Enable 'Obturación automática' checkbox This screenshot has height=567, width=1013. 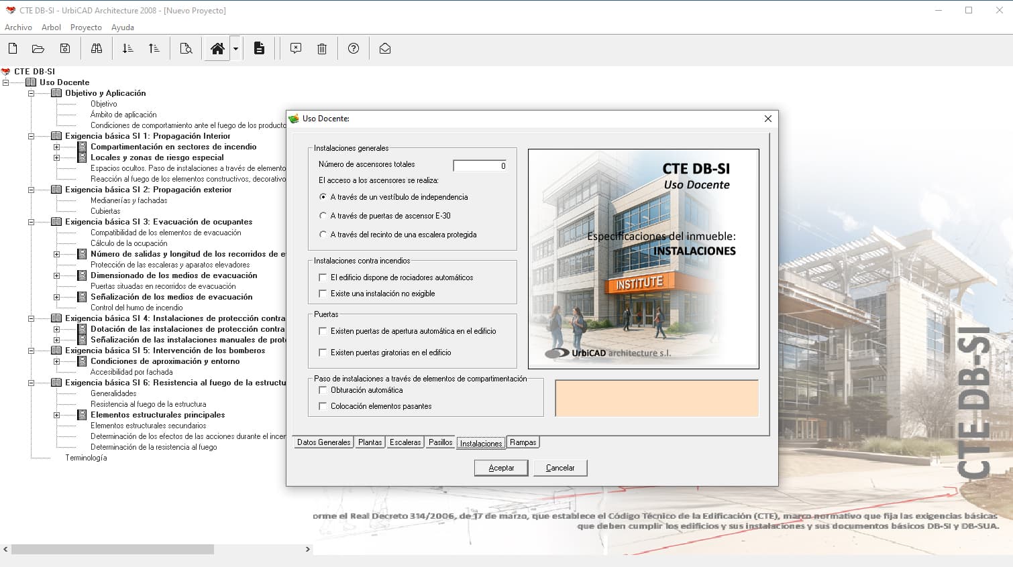(x=323, y=390)
